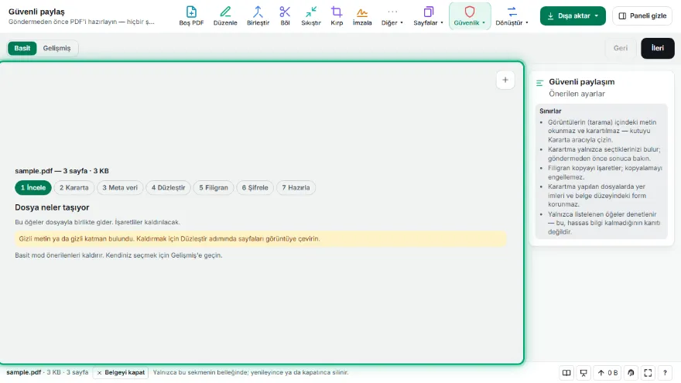The image size is (681, 383).
Task: Click the 'Yalnızca bu sekmenin belleğinde' status note
Action: [251, 373]
